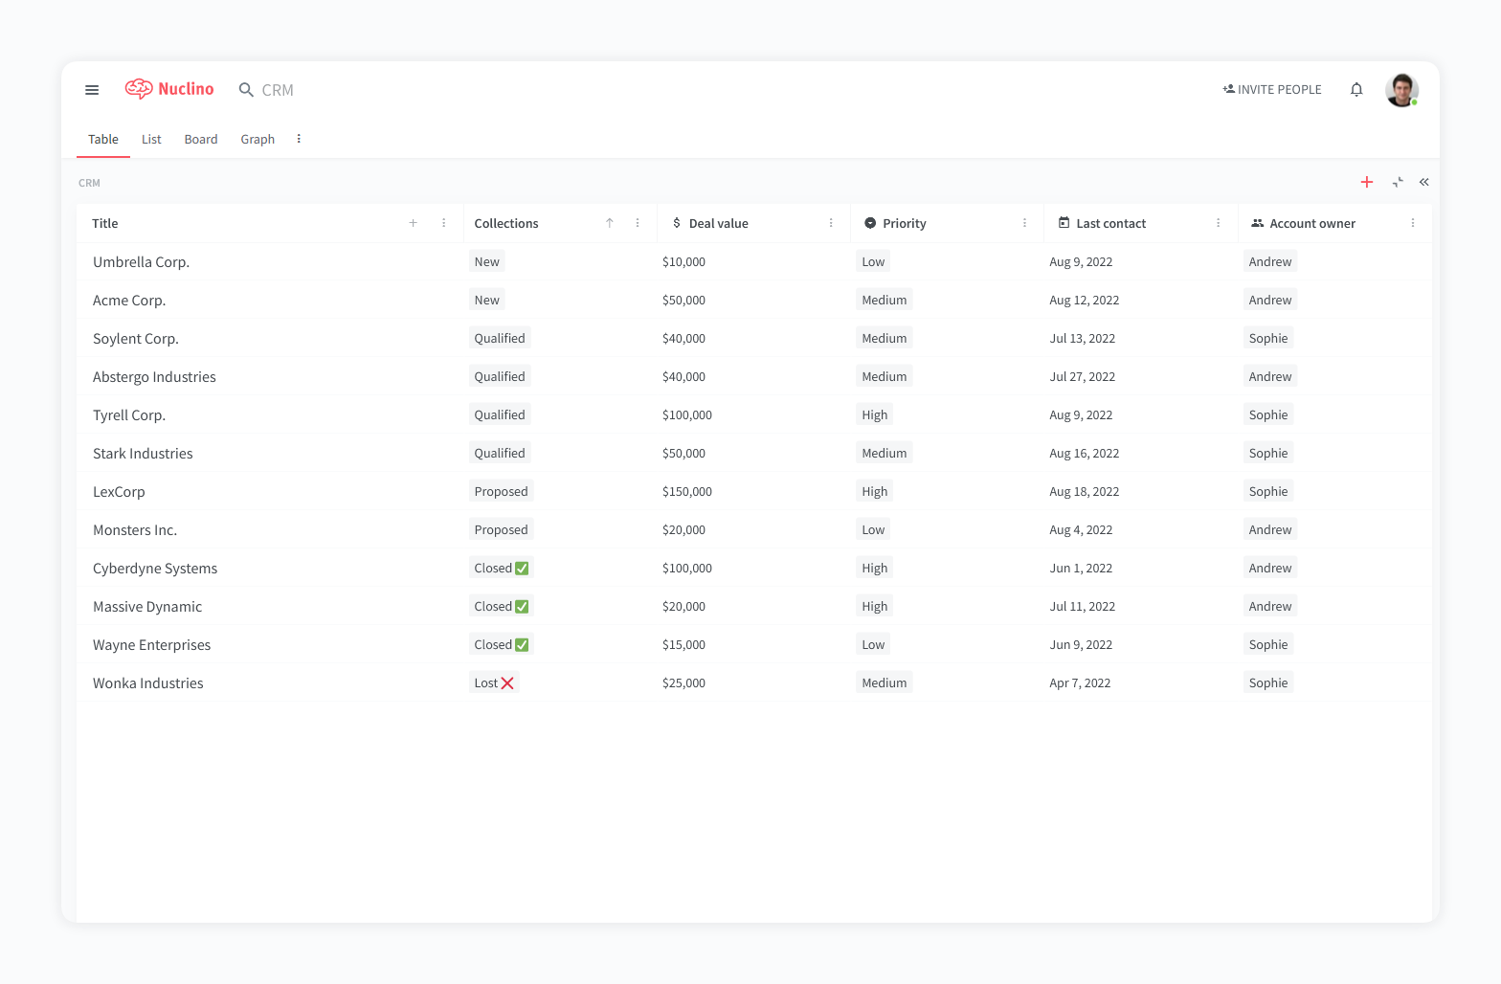
Task: Click Closed tag on Cyberdyne Systems
Action: click(x=502, y=568)
